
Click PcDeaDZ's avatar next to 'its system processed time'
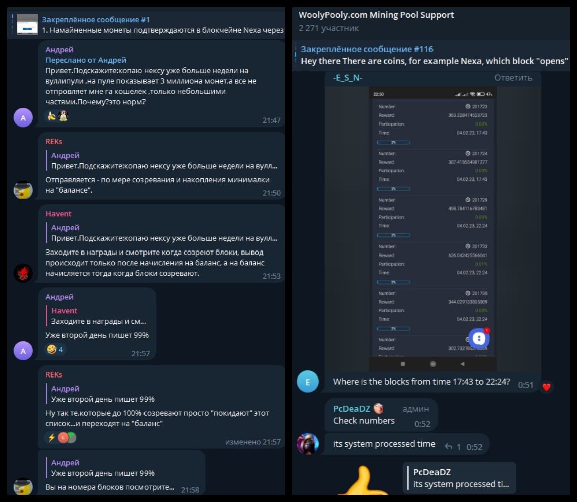307,444
